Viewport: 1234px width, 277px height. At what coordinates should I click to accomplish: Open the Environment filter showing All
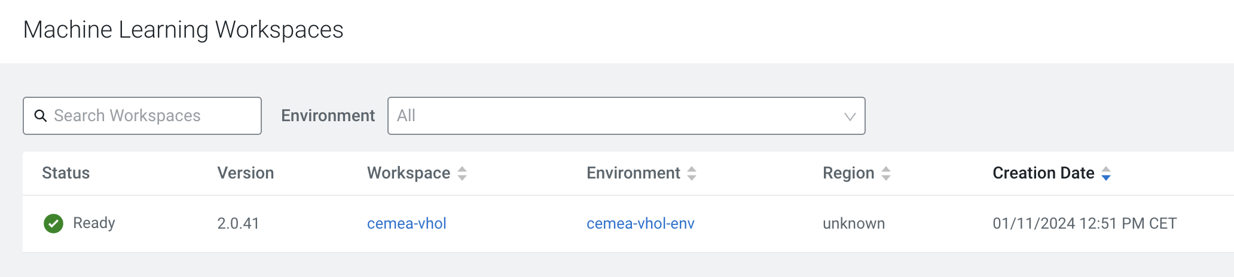tap(627, 116)
